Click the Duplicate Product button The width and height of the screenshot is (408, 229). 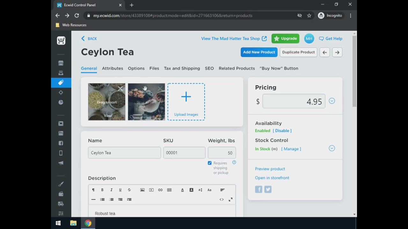tap(298, 52)
